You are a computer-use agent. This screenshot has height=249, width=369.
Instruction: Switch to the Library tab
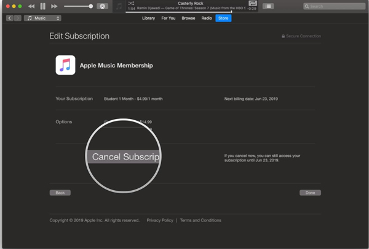148,18
